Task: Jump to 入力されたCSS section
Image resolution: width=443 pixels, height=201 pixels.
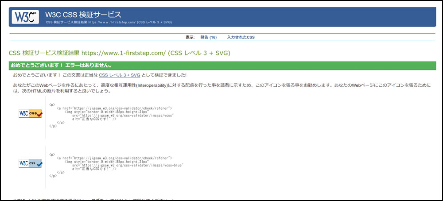Action: (241, 37)
